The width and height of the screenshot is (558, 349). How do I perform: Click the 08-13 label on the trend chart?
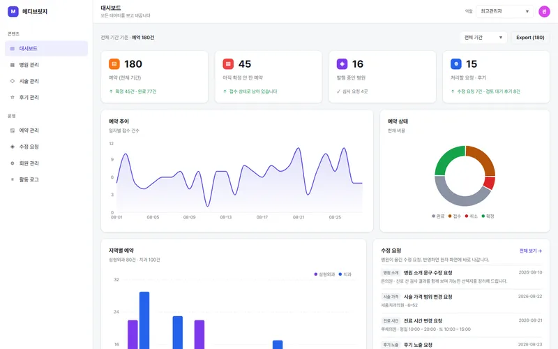coord(225,217)
